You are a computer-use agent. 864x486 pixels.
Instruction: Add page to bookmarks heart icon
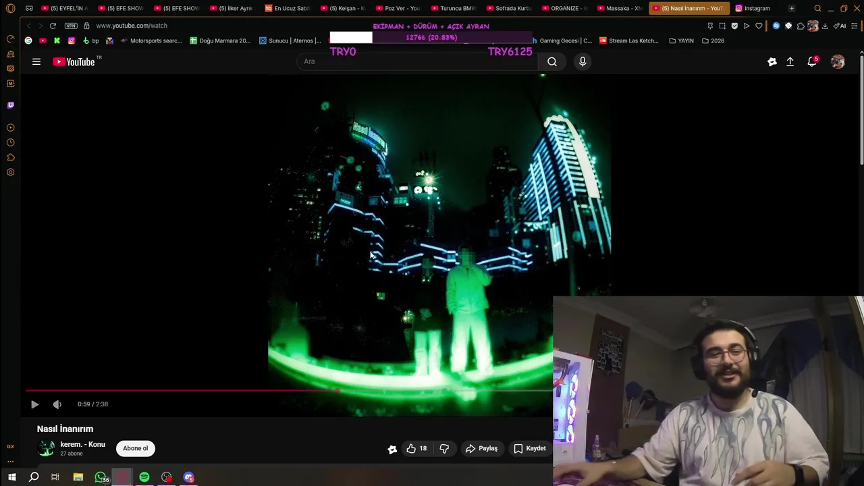click(x=759, y=26)
